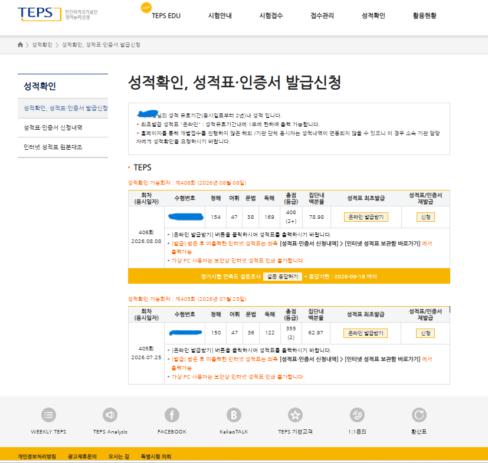Open the 1:1문의 inquiry icon
488x463 pixels.
pos(357,415)
